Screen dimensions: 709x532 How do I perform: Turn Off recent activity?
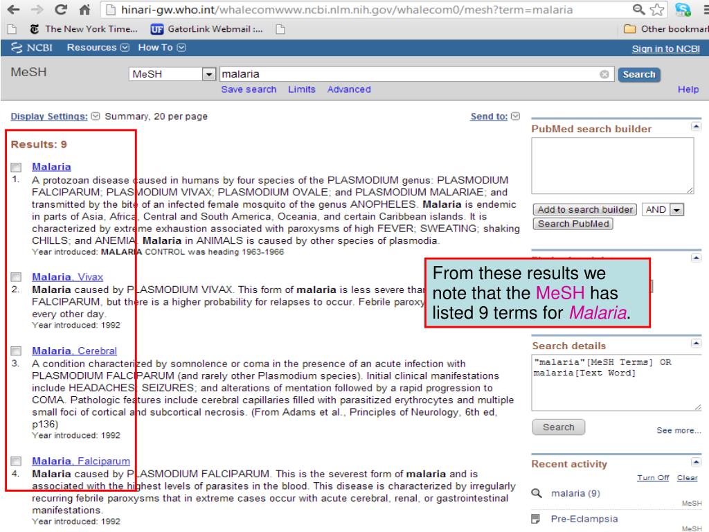(x=653, y=478)
